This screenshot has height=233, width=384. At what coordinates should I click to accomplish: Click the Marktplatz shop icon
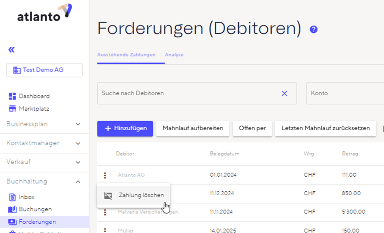click(x=12, y=109)
